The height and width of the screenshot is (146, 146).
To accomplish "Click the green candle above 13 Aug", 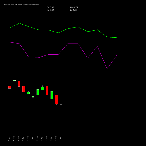I will [42, 88].
